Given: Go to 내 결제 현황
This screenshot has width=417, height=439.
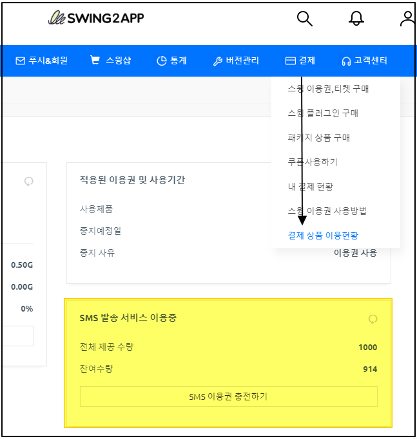Looking at the screenshot, I should (310, 187).
